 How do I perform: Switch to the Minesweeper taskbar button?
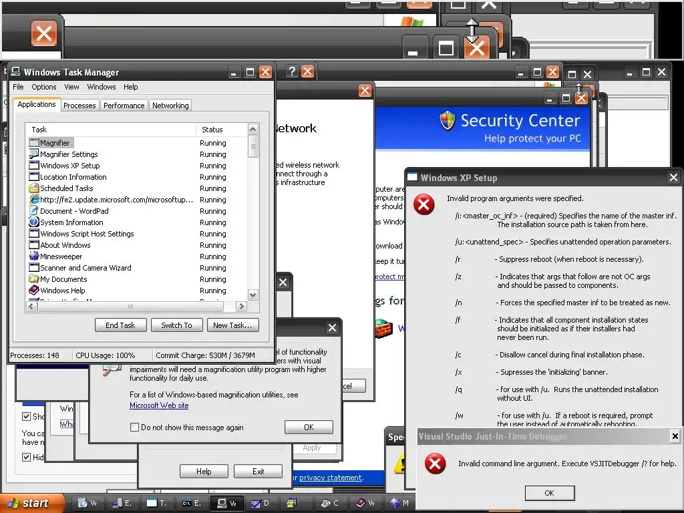coord(399,503)
